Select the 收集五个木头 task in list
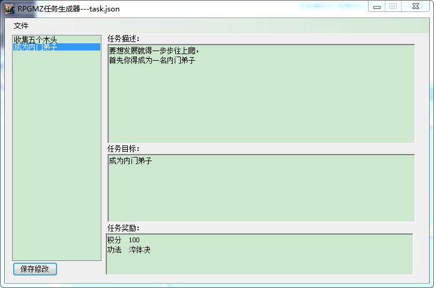434x288 pixels. [x=56, y=40]
